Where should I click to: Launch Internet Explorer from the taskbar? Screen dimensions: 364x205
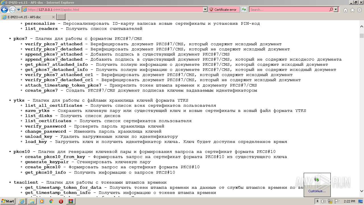22,201
